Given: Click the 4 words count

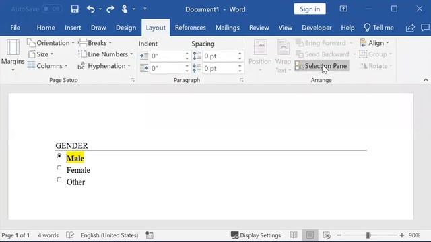Looking at the screenshot, I should (48, 235).
